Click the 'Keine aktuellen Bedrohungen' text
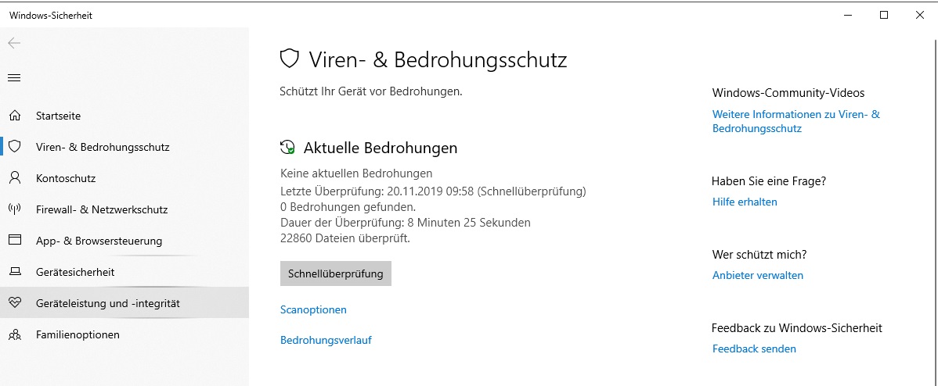 [356, 173]
